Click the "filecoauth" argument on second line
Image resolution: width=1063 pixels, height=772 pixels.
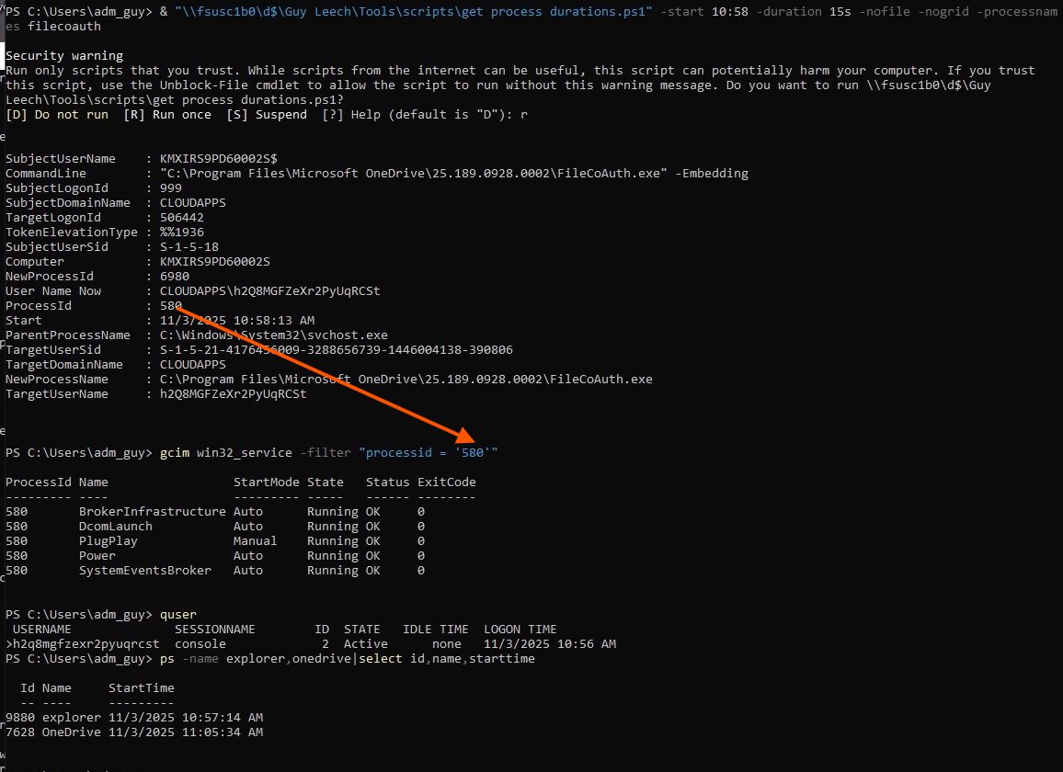[x=64, y=27]
